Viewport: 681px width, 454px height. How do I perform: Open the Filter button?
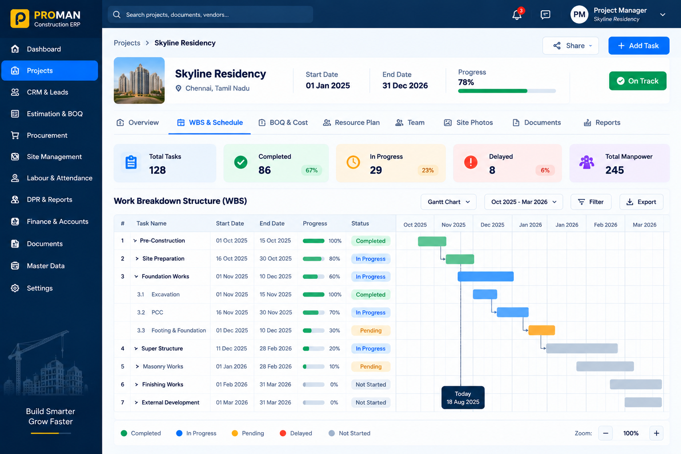pos(591,202)
